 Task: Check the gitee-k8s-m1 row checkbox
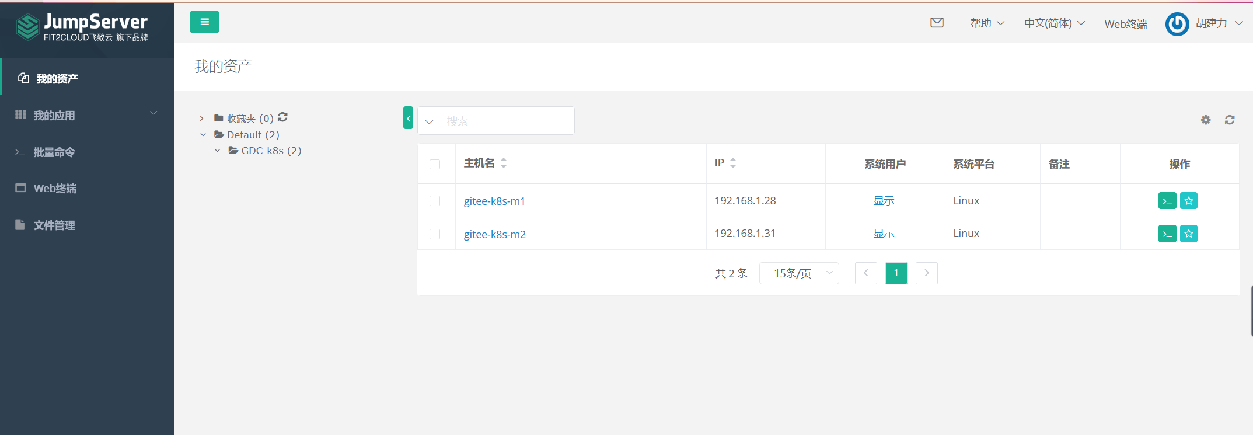(x=435, y=201)
